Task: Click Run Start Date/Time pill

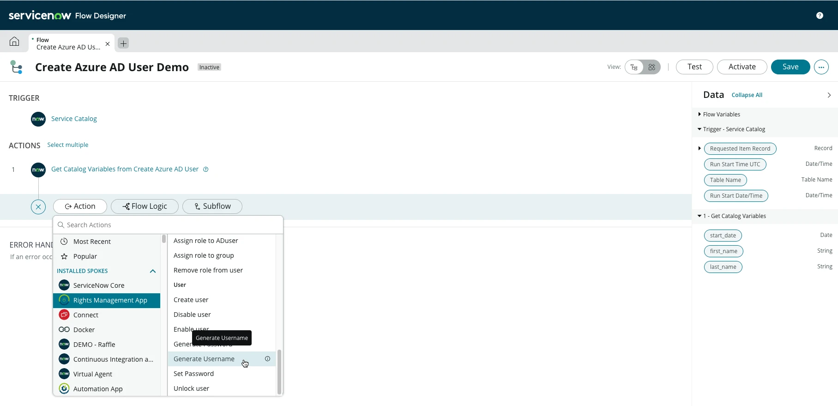Action: 736,196
